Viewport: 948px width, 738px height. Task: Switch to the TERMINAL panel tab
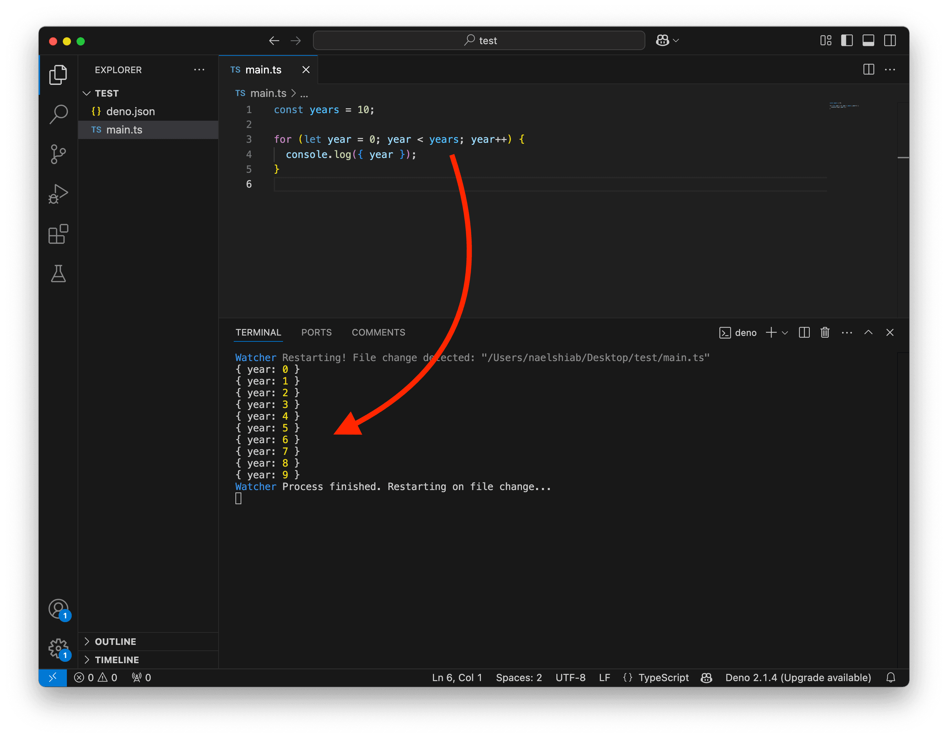(258, 332)
